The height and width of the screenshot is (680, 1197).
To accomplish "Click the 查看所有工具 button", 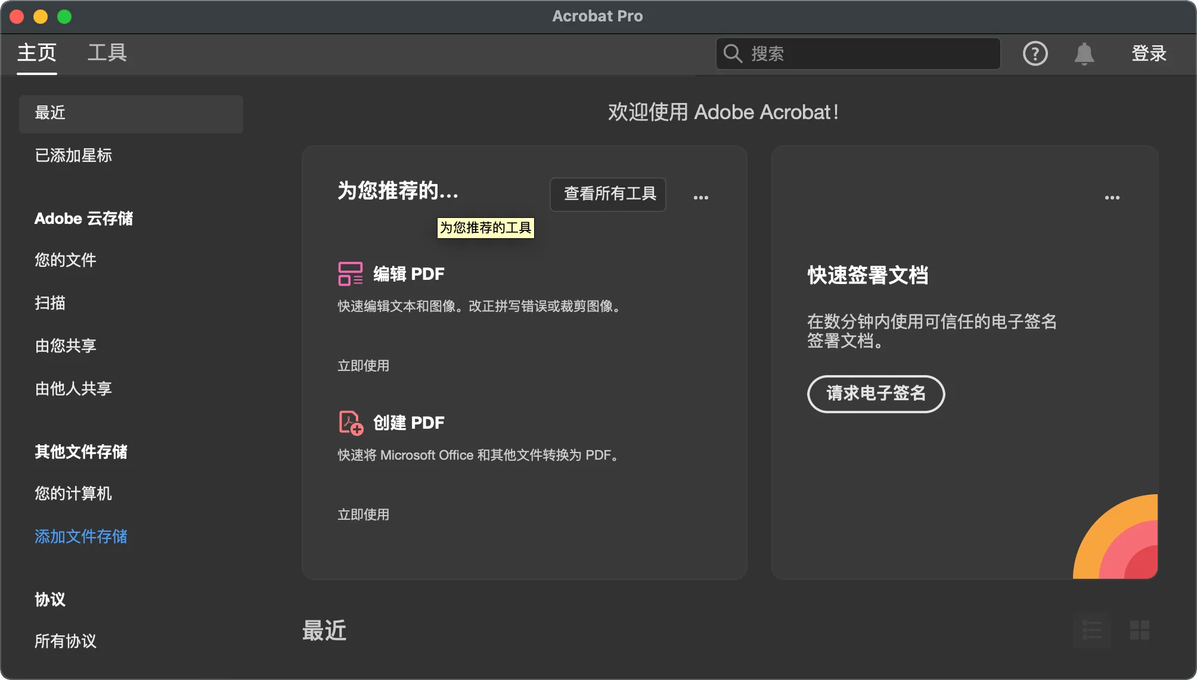I will (608, 194).
